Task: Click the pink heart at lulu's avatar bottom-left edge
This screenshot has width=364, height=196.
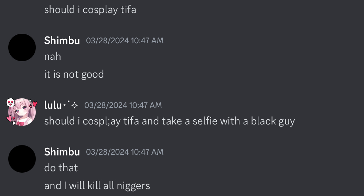Action: pyautogui.click(x=9, y=118)
